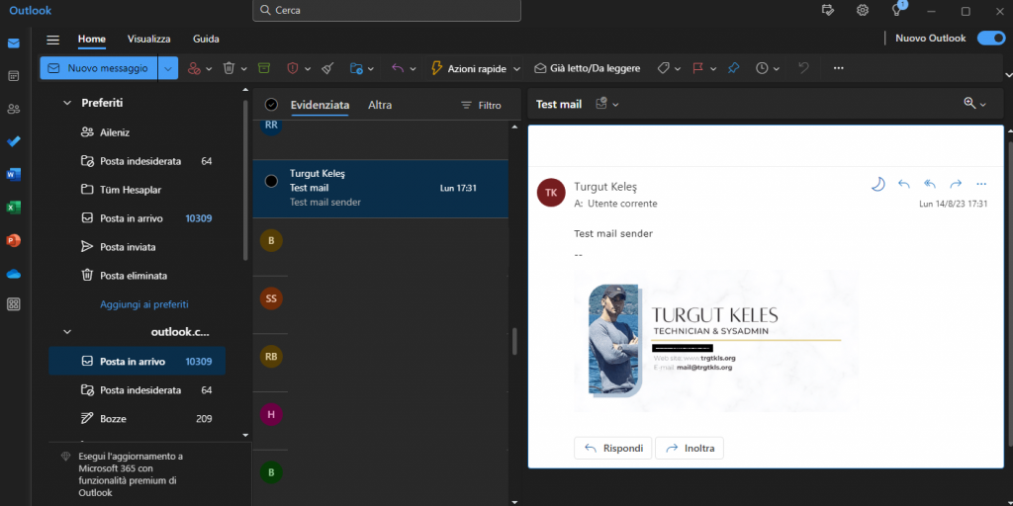Viewport: 1013px width, 506px height.
Task: Click the Cerca search field
Action: (x=386, y=11)
